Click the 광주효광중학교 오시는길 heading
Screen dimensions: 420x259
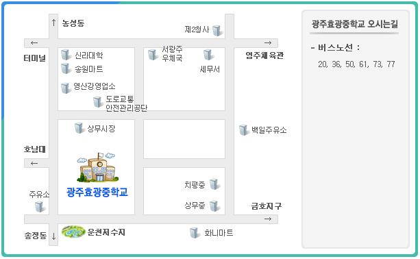(355, 24)
